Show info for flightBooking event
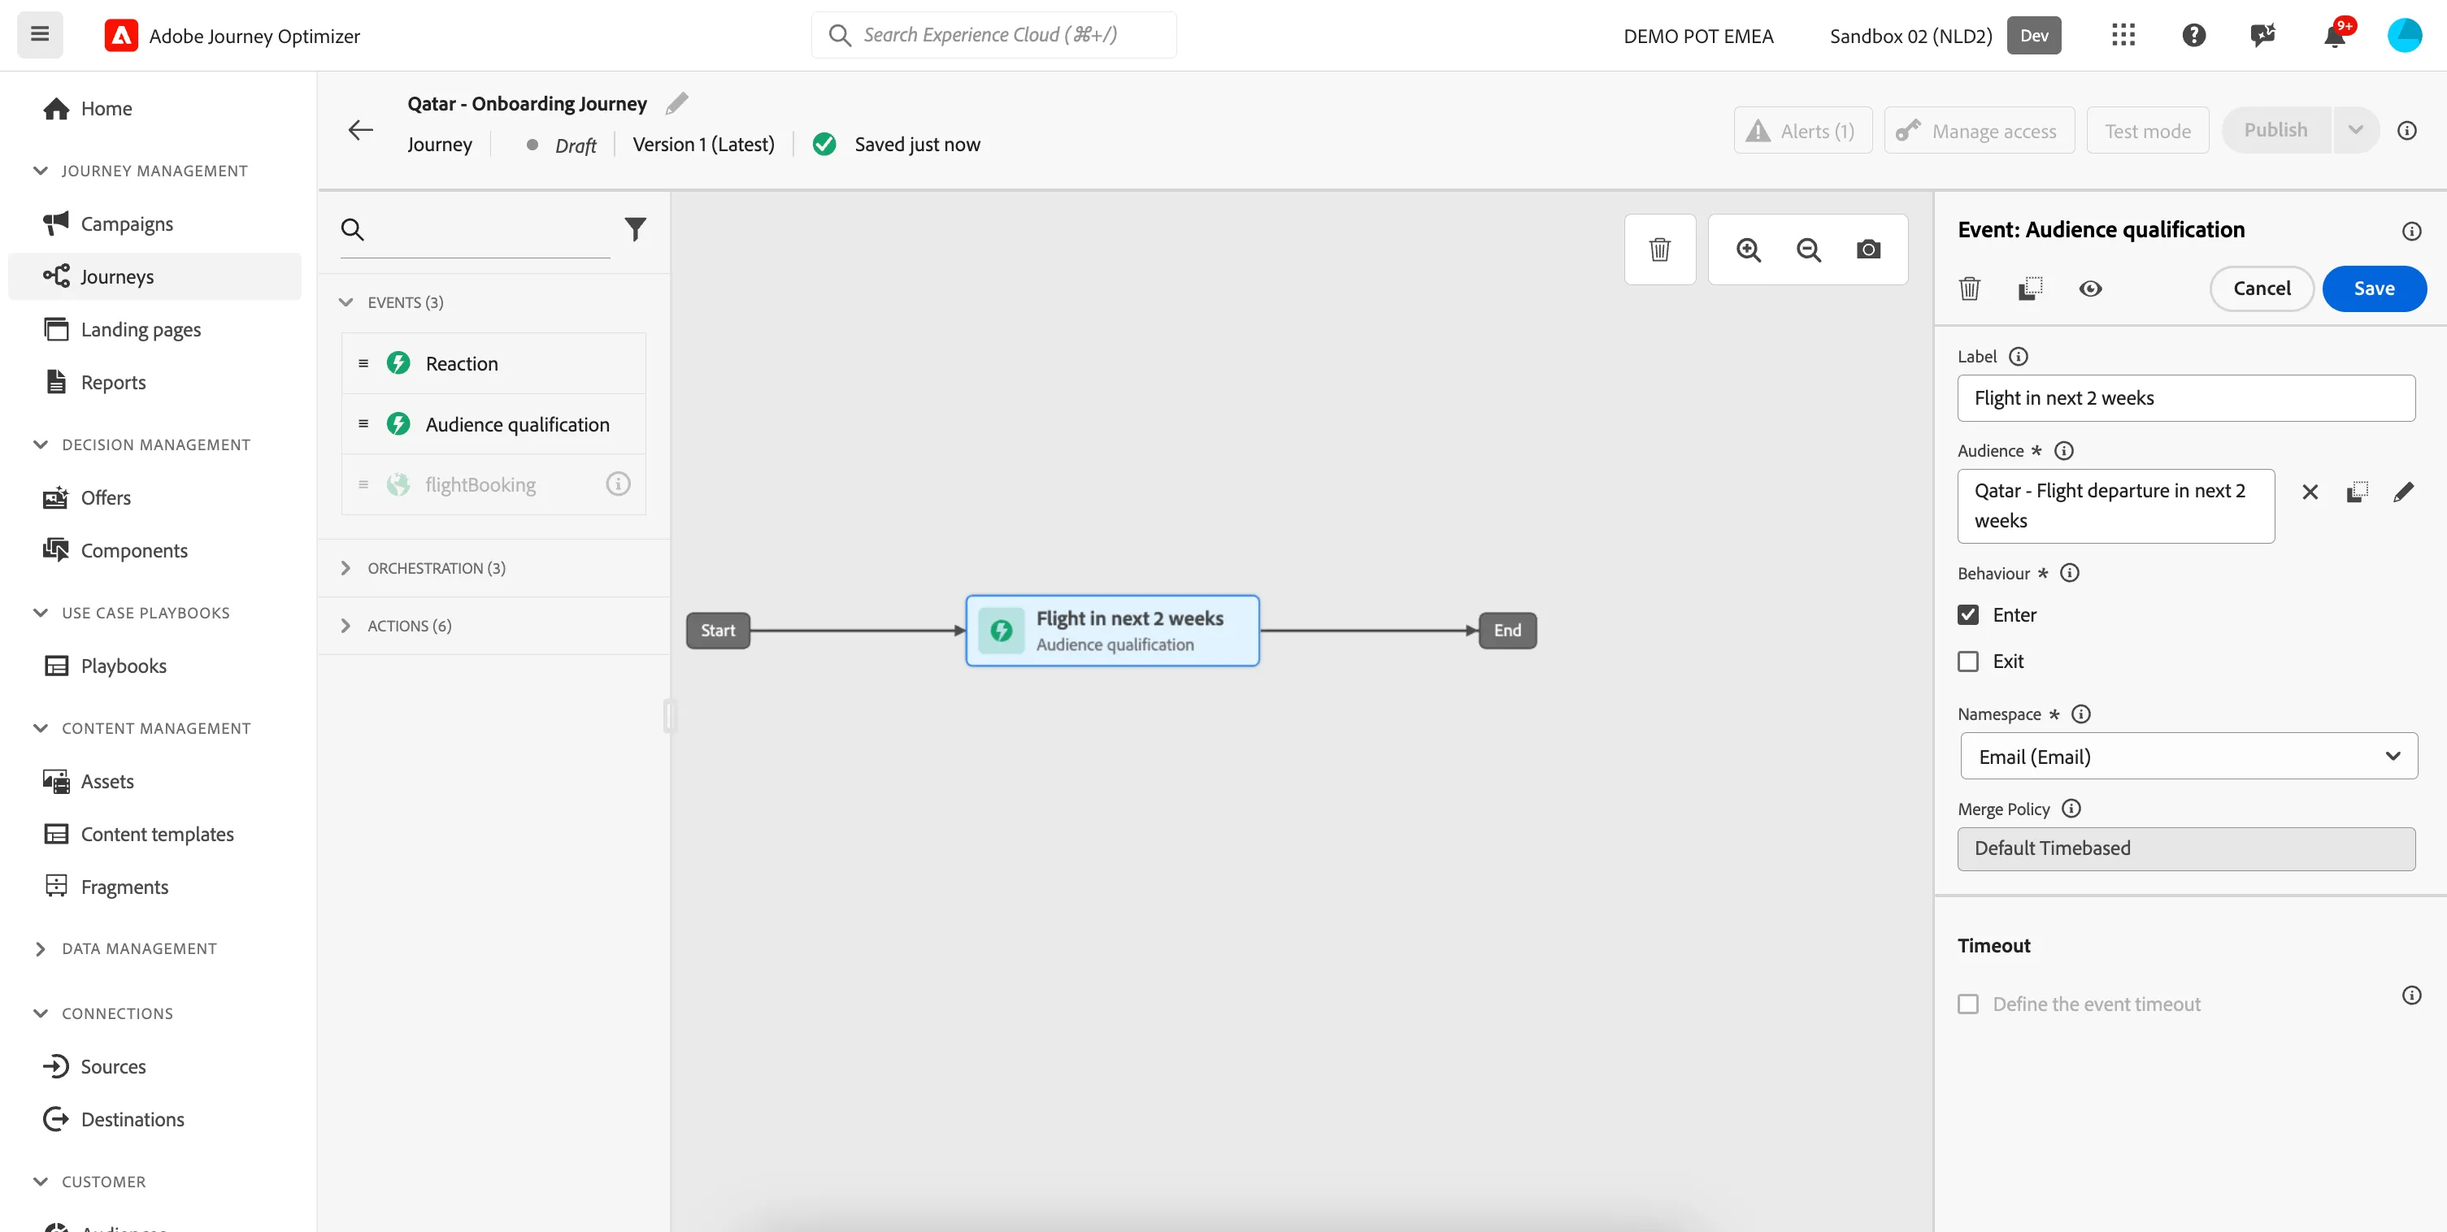 618,484
